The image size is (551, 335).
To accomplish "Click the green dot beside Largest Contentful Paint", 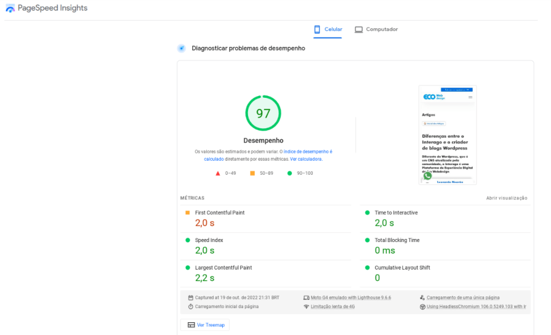I will point(188,268).
